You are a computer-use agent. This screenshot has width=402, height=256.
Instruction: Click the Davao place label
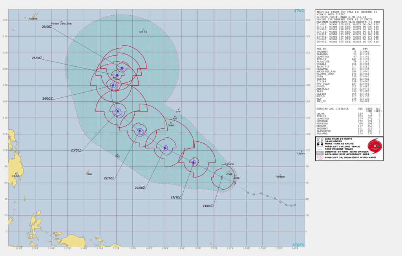(x=15, y=176)
